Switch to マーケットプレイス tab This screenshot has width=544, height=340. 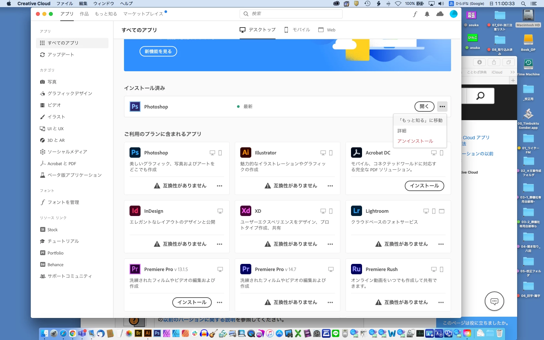click(143, 14)
